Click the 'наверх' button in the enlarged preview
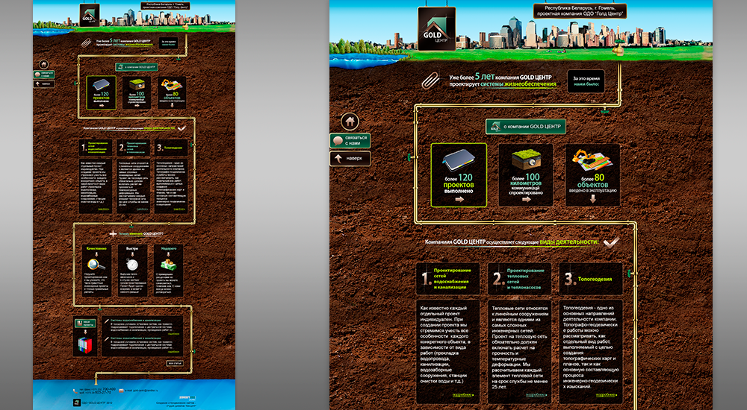747x410 pixels. click(350, 158)
